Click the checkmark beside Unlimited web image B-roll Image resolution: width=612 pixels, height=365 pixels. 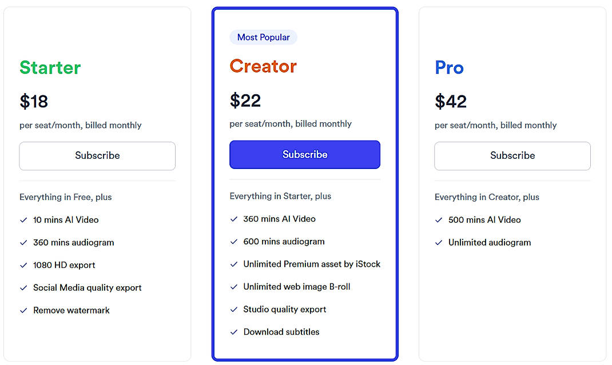pyautogui.click(x=233, y=286)
